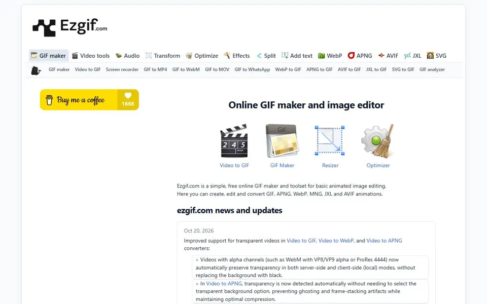Open the Video to GIF link under clapperboard
The image size is (487, 304).
pyautogui.click(x=234, y=165)
